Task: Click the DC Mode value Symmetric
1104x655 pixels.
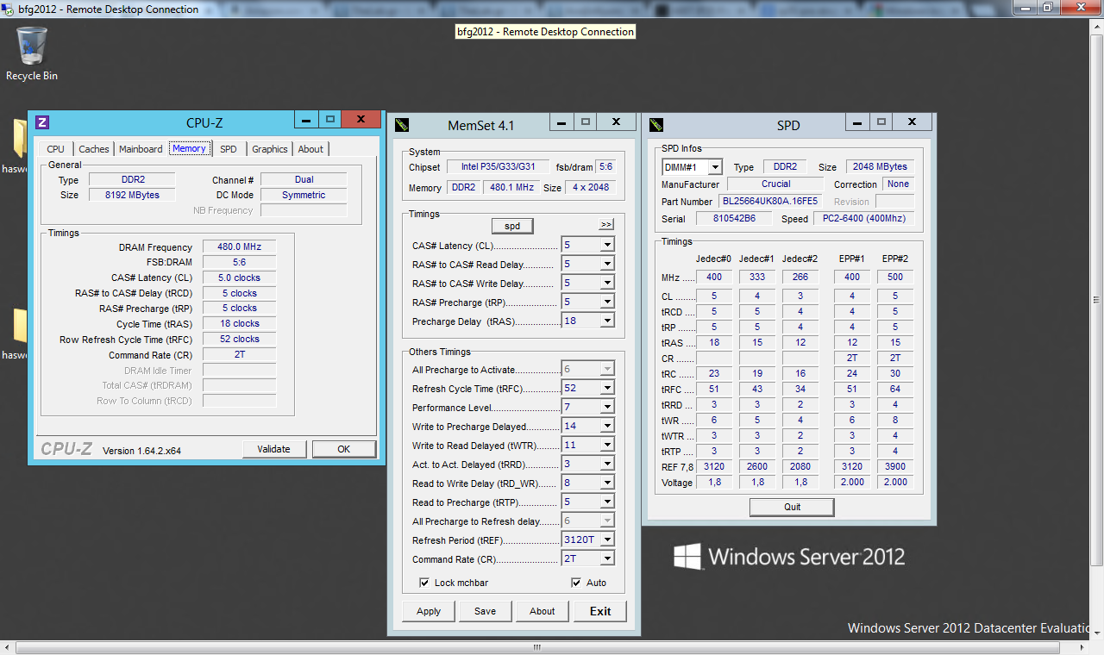Action: pyautogui.click(x=304, y=195)
